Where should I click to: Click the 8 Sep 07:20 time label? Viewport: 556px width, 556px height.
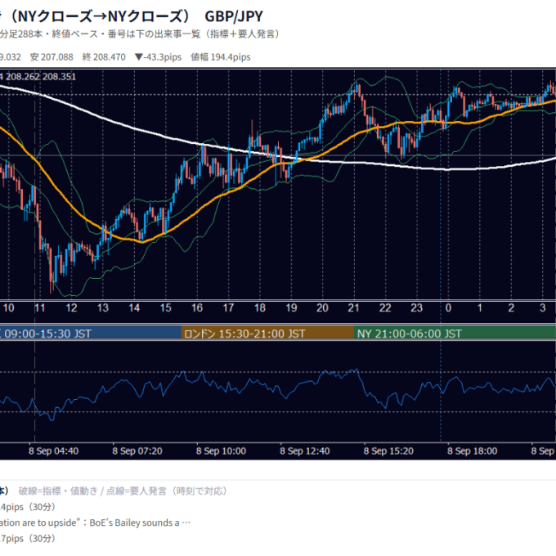[x=137, y=451]
